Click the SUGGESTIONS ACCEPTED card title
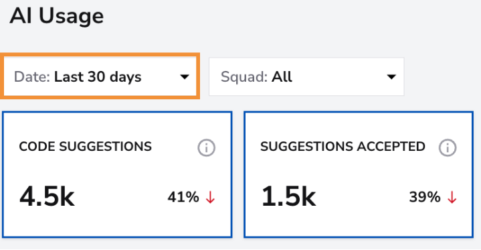 pos(343,147)
